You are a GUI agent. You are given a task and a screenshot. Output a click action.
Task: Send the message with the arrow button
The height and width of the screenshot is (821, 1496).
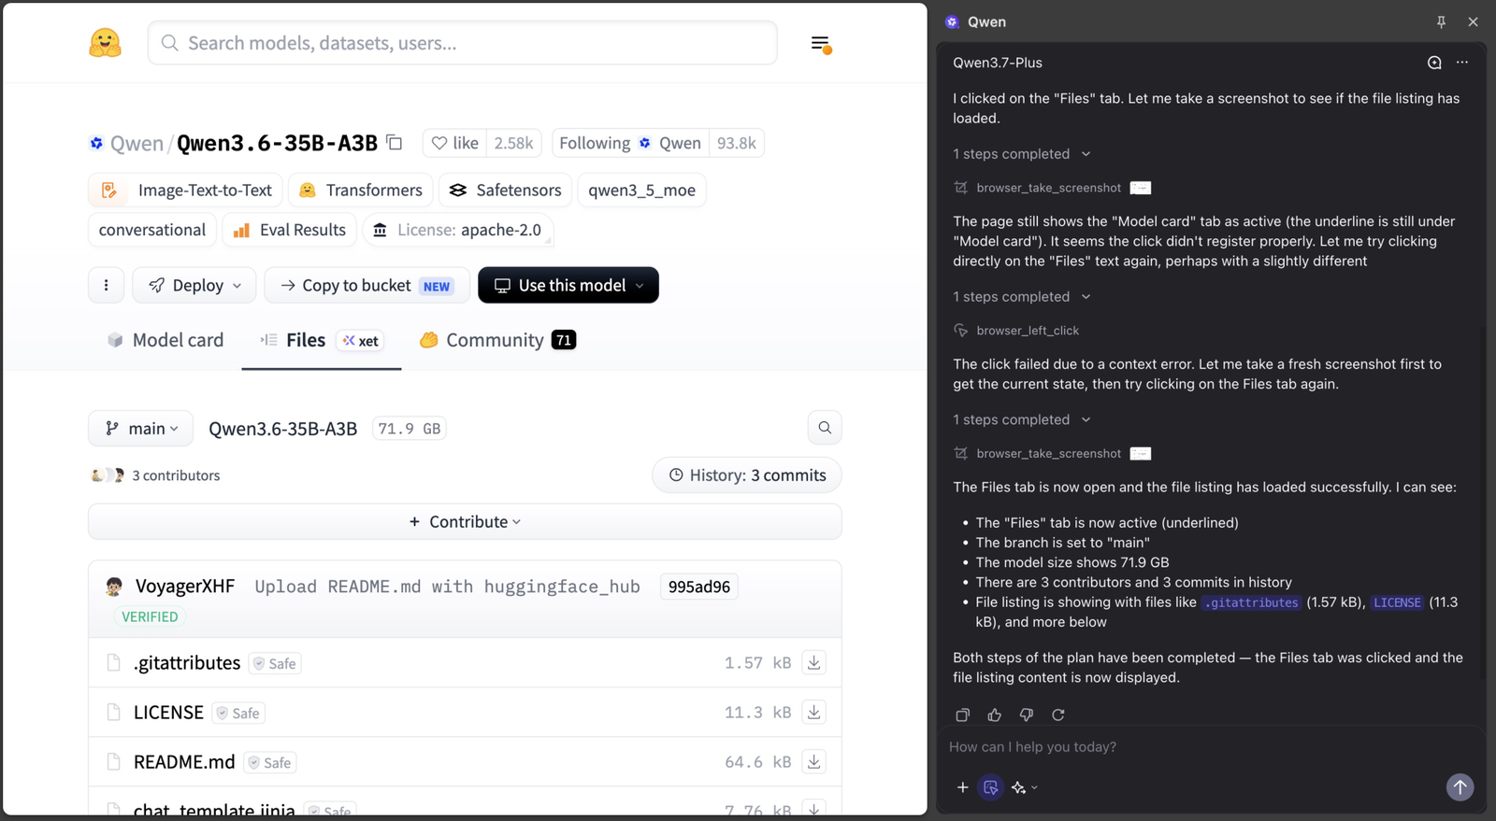(1460, 787)
